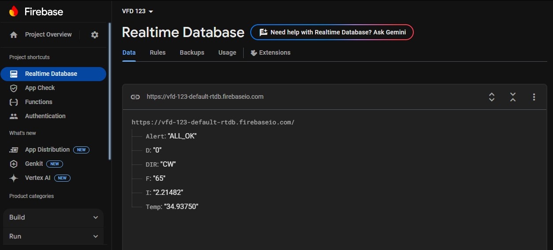Click the Firebase flame logo

pyautogui.click(x=14, y=11)
